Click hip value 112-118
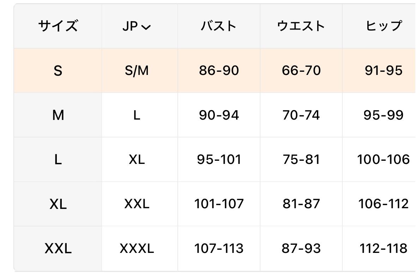 (x=383, y=249)
